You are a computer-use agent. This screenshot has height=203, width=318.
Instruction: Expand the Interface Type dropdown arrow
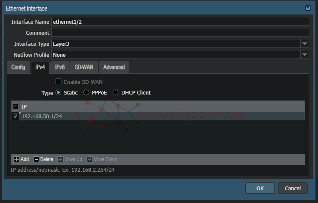[304, 44]
